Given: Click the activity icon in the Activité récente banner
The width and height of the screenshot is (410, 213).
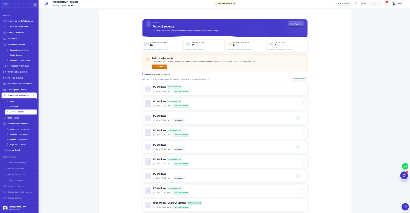Looking at the screenshot, I should pyautogui.click(x=148, y=24).
